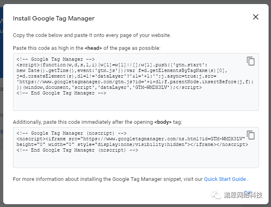Click the '<!-- End Google Tag Manager -->' line
Viewport: 271px width, 207px height.
coord(61,93)
